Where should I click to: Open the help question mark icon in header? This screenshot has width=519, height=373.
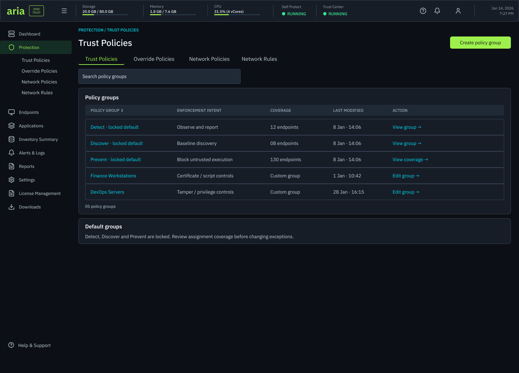(x=423, y=11)
